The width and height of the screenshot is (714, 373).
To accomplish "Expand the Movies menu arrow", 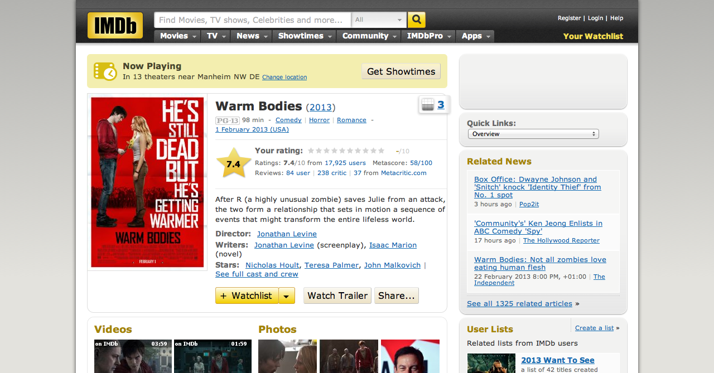I will (195, 36).
